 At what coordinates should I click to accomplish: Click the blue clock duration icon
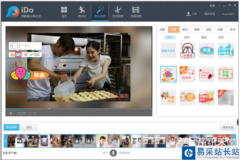point(18,54)
